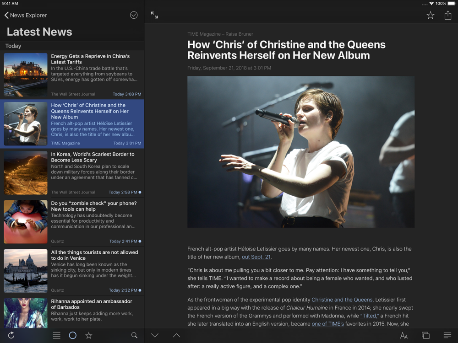This screenshot has height=343, width=458.
Task: Go to previous article up chevron
Action: coord(176,335)
